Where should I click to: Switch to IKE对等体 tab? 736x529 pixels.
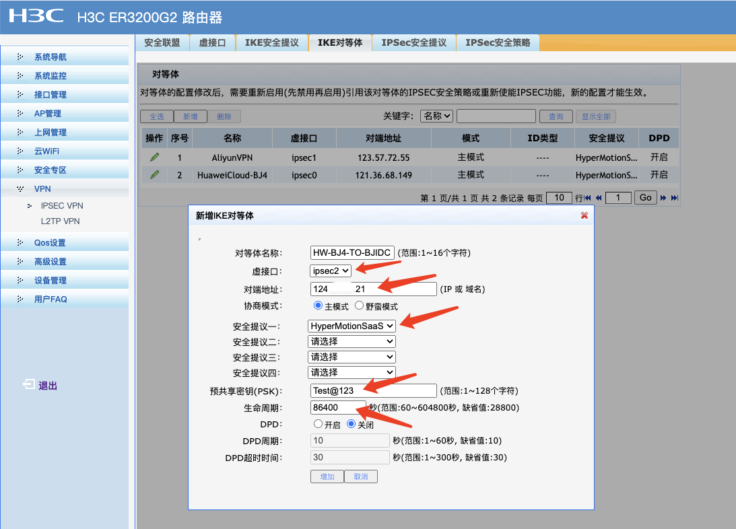[x=340, y=42]
